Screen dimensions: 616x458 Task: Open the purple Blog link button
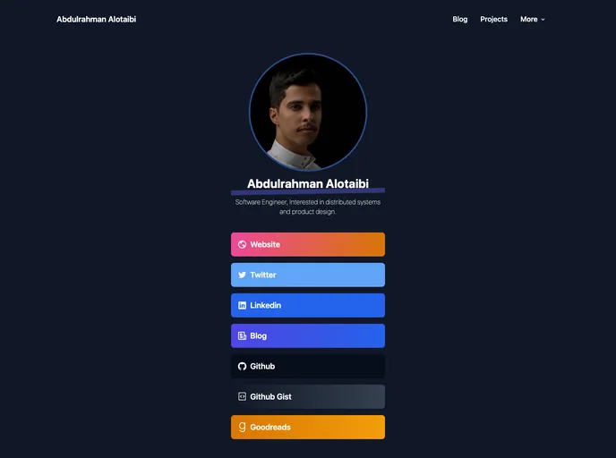308,336
